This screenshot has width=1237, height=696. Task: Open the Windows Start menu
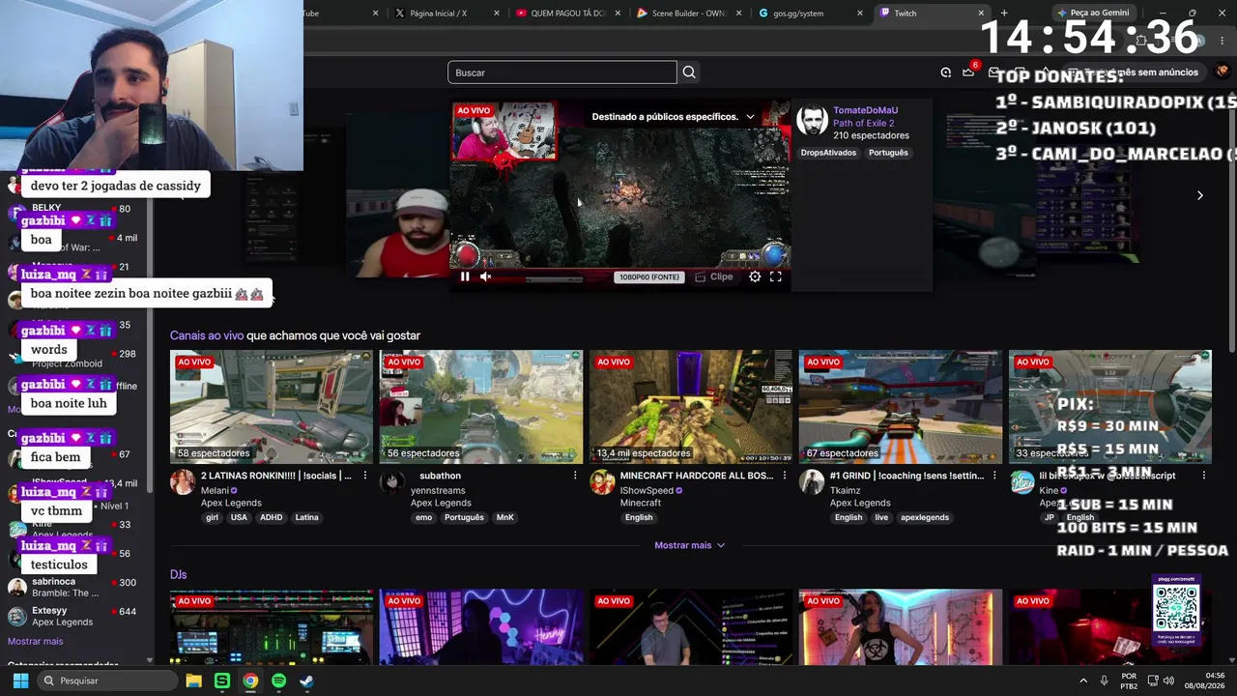(x=20, y=681)
